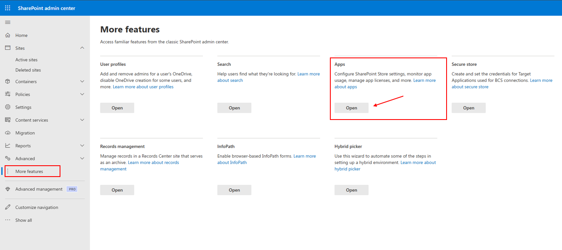Image resolution: width=562 pixels, height=250 pixels.
Task: Collapse the Sites section chevron
Action: pyautogui.click(x=82, y=48)
